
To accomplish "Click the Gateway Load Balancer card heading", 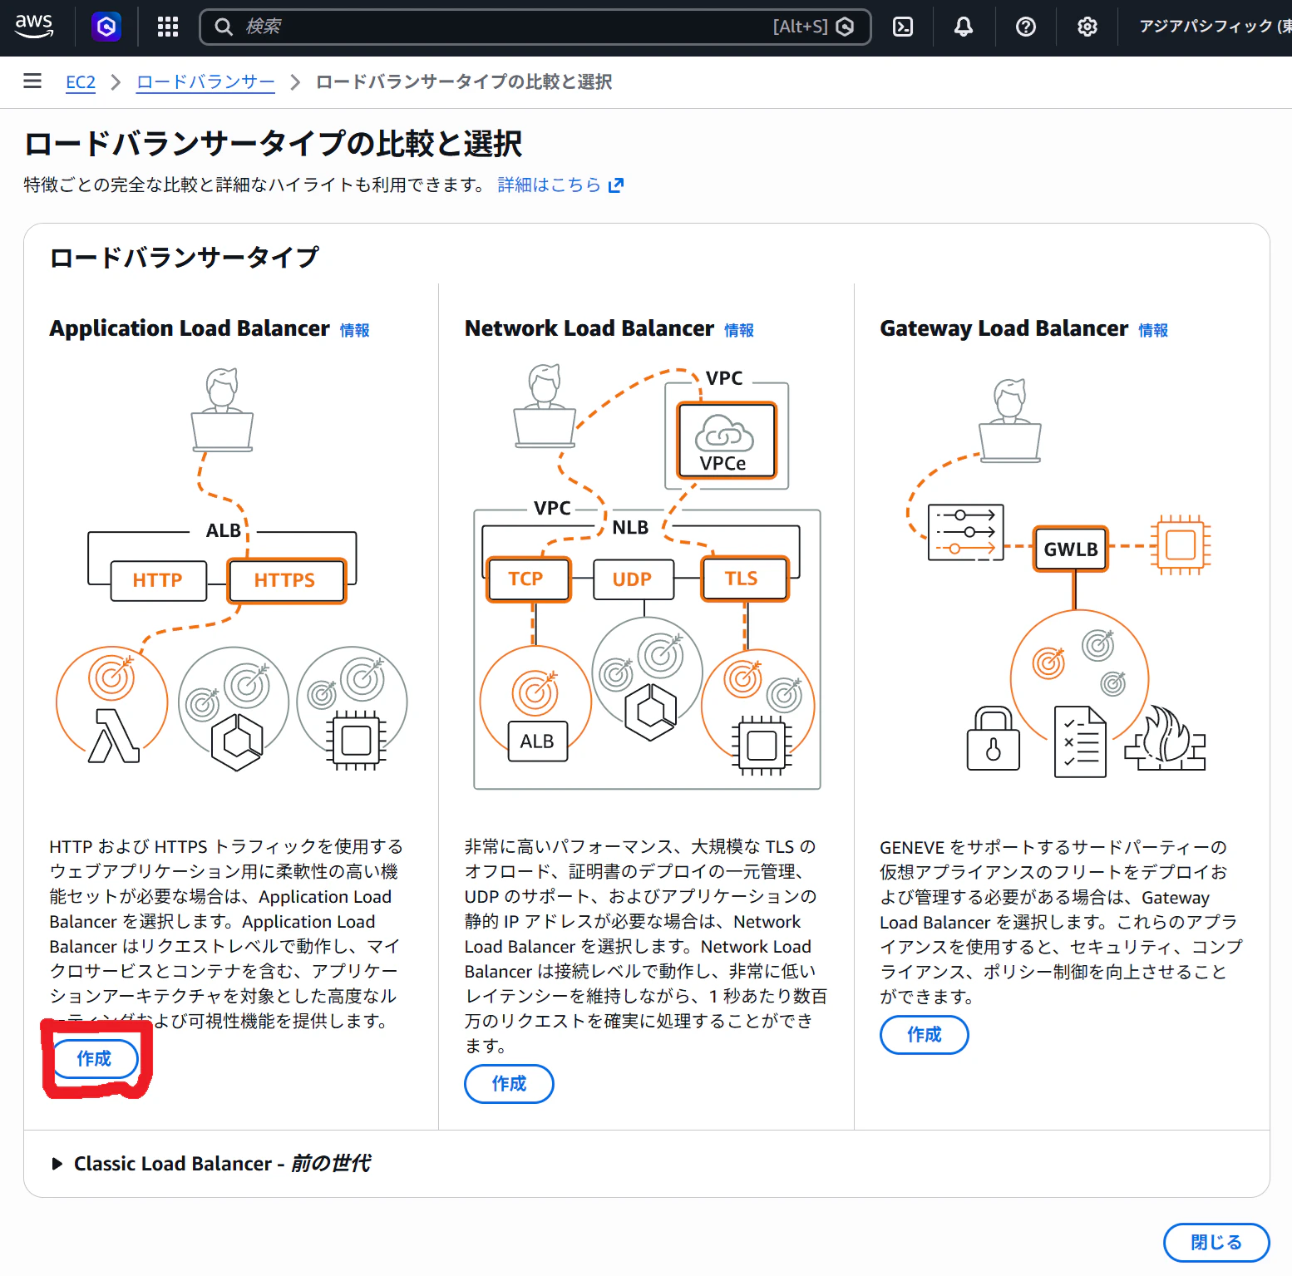I will (x=1004, y=328).
